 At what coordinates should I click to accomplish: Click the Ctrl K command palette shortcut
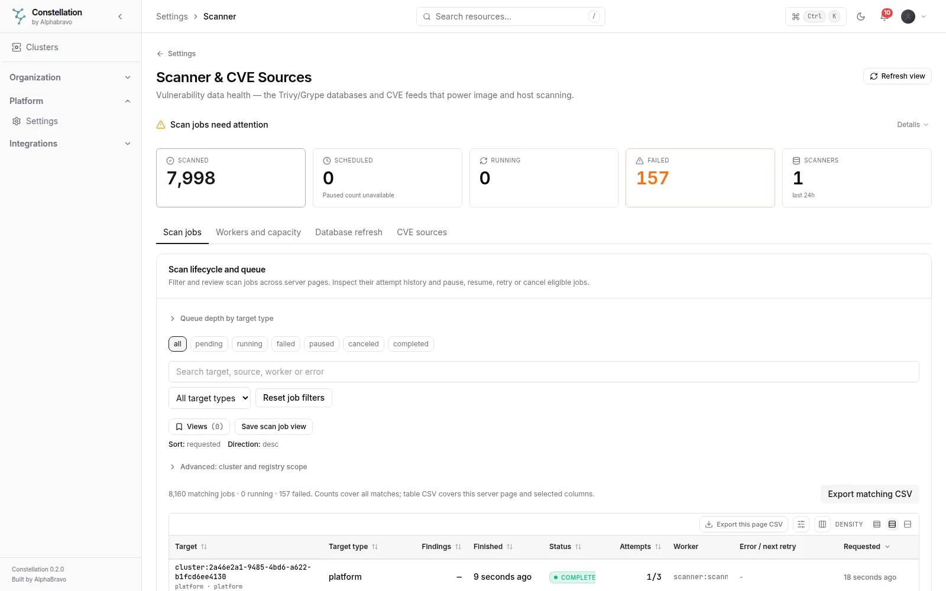pyautogui.click(x=816, y=17)
